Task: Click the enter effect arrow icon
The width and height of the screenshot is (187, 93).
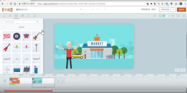Action: 172,16
